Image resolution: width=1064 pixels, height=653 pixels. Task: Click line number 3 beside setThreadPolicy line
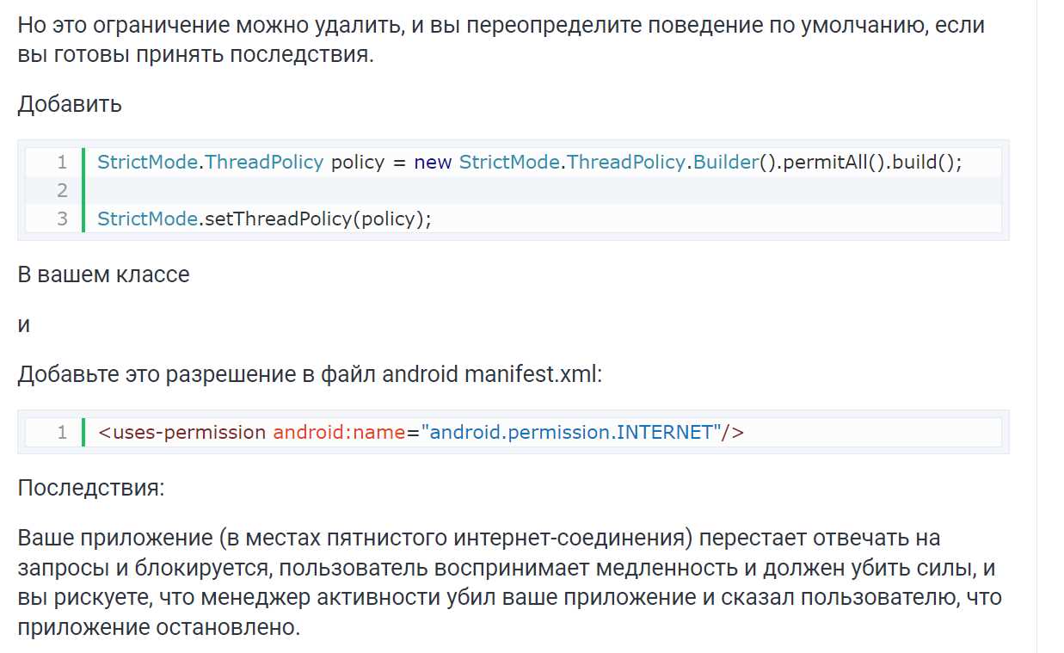pos(62,219)
